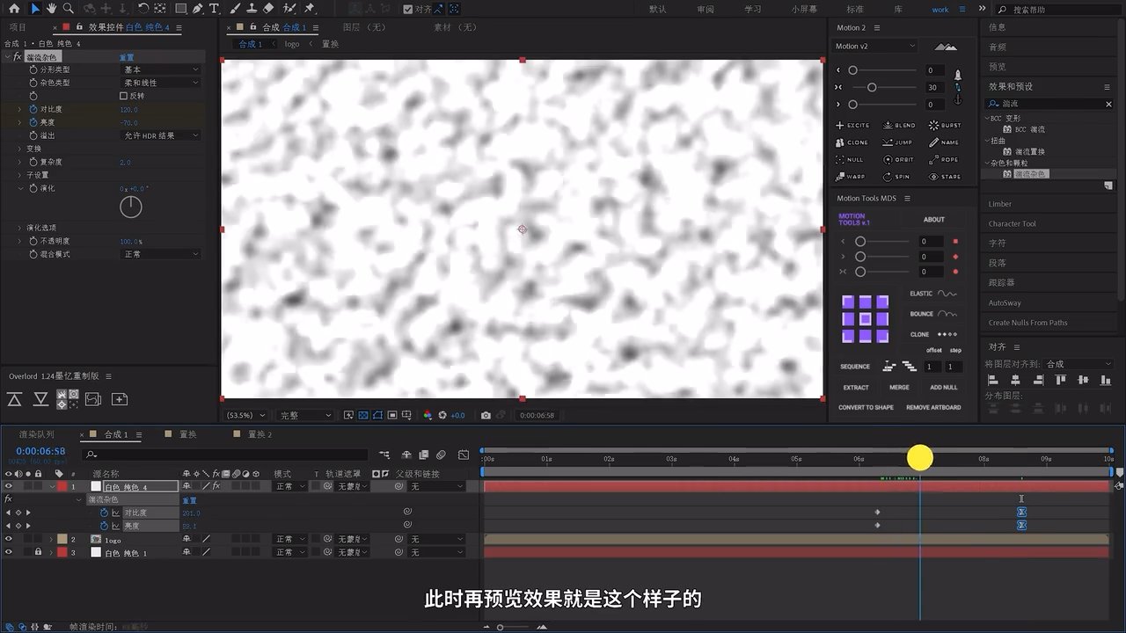Select the Puppet Pin tool
The height and width of the screenshot is (633, 1126).
[x=309, y=9]
